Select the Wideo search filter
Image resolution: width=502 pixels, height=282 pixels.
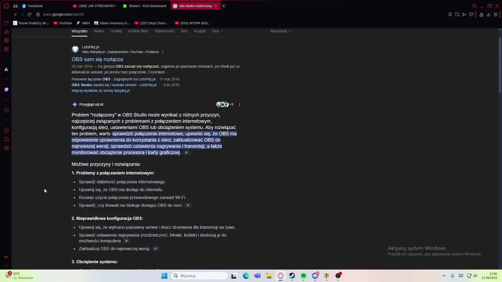[x=99, y=31]
